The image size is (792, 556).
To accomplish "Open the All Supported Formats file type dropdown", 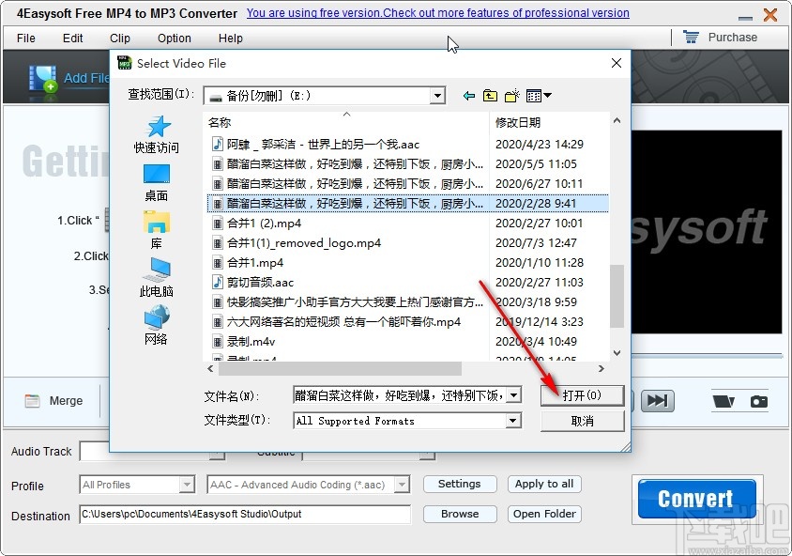I will point(512,421).
